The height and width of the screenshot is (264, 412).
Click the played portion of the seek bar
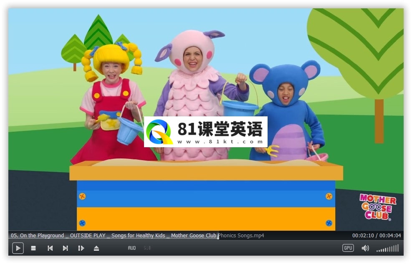click(x=113, y=236)
